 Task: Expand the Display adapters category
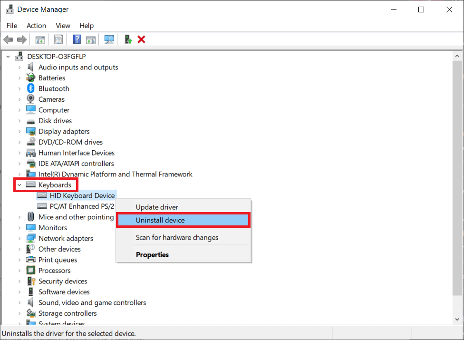(19, 131)
